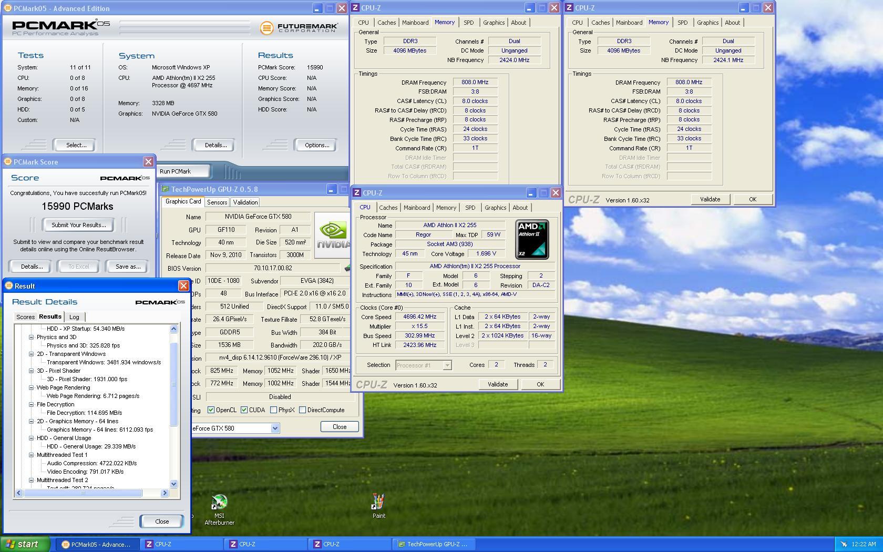Collapse 3D - Pixel Shader node
This screenshot has height=552, width=883.
pos(31,371)
